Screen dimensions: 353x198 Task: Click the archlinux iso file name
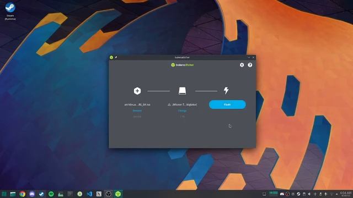pos(137,105)
